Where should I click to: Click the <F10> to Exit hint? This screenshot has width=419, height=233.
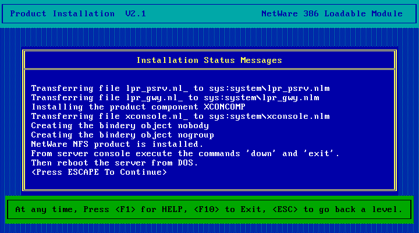(230, 210)
